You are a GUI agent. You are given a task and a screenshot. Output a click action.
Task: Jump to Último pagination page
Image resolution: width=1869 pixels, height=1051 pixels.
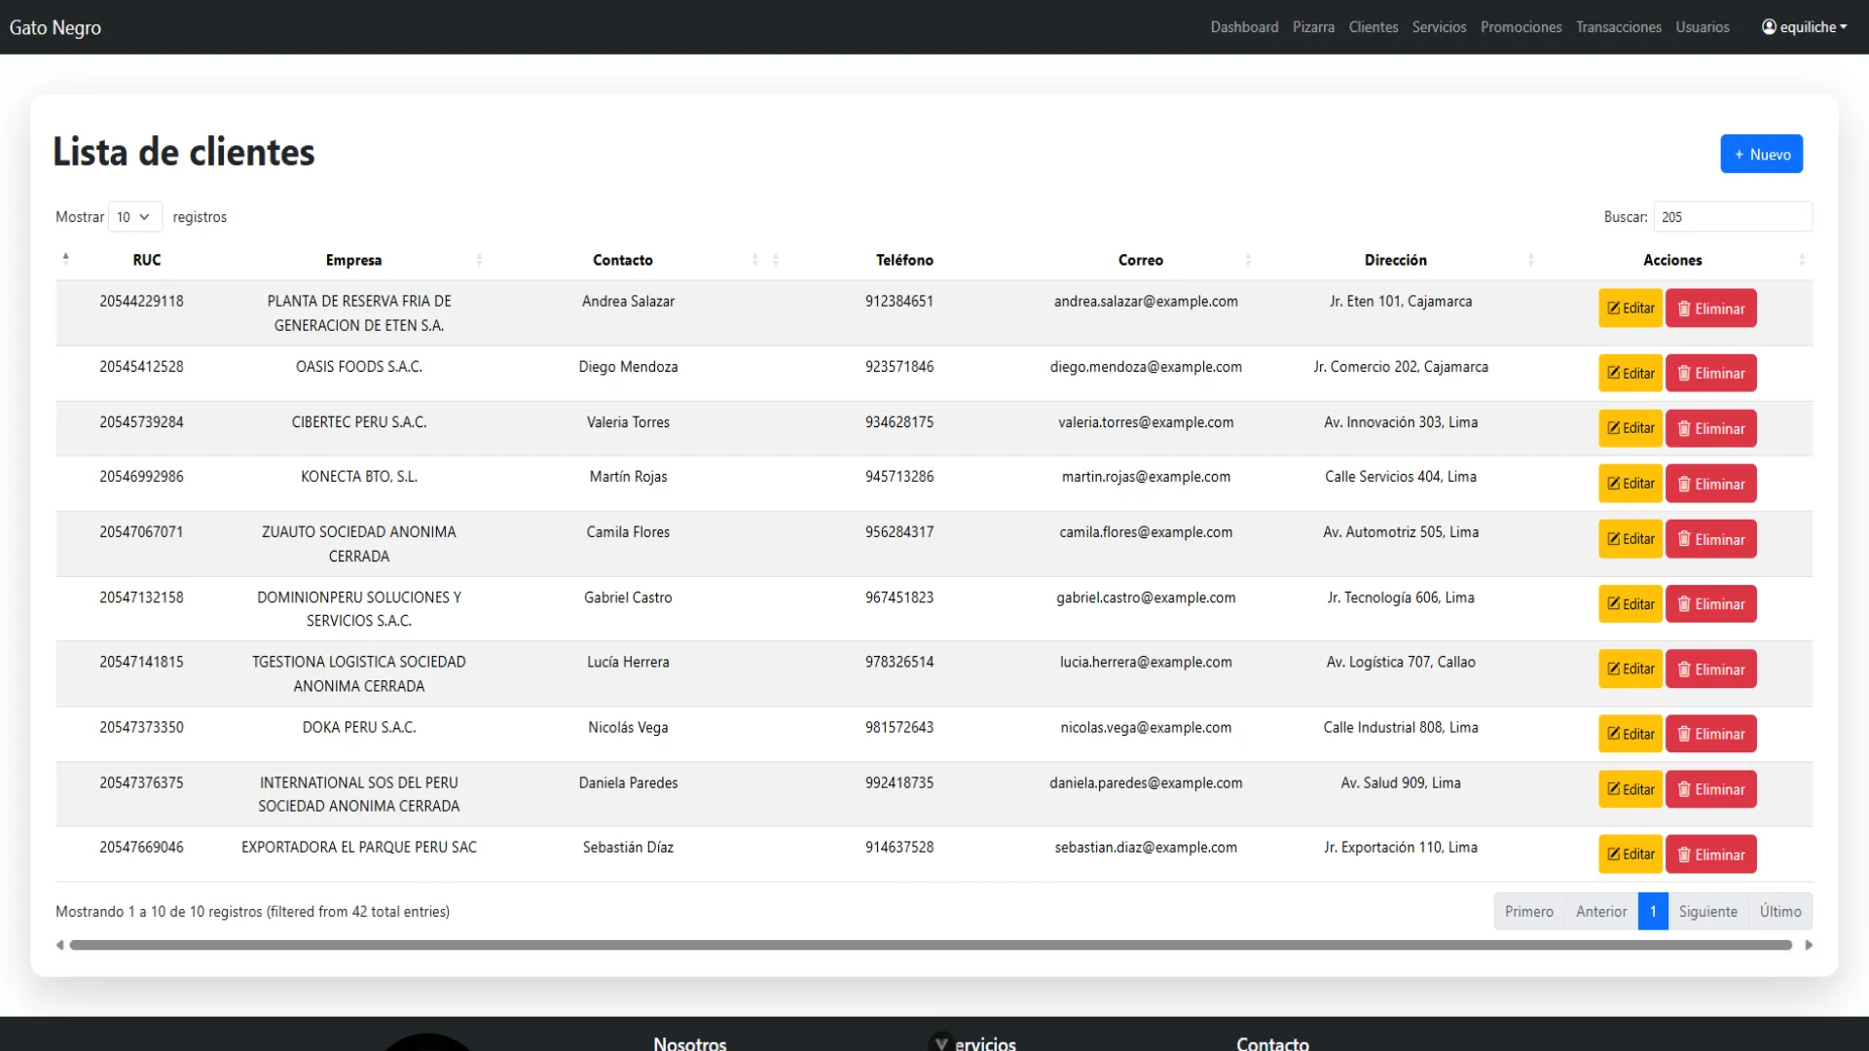click(1779, 912)
